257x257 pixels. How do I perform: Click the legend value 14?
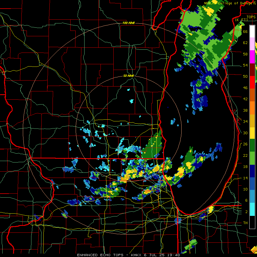245,178
